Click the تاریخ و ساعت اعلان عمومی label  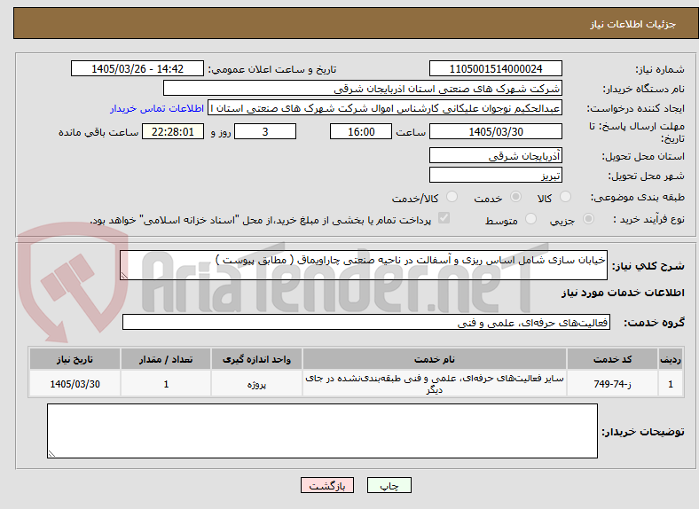pos(272,69)
